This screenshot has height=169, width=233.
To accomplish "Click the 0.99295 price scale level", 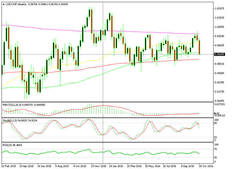I will tap(220, 36).
